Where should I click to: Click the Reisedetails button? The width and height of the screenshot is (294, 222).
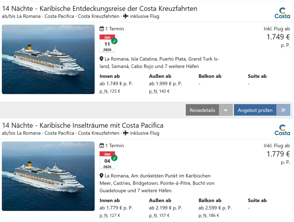202,110
